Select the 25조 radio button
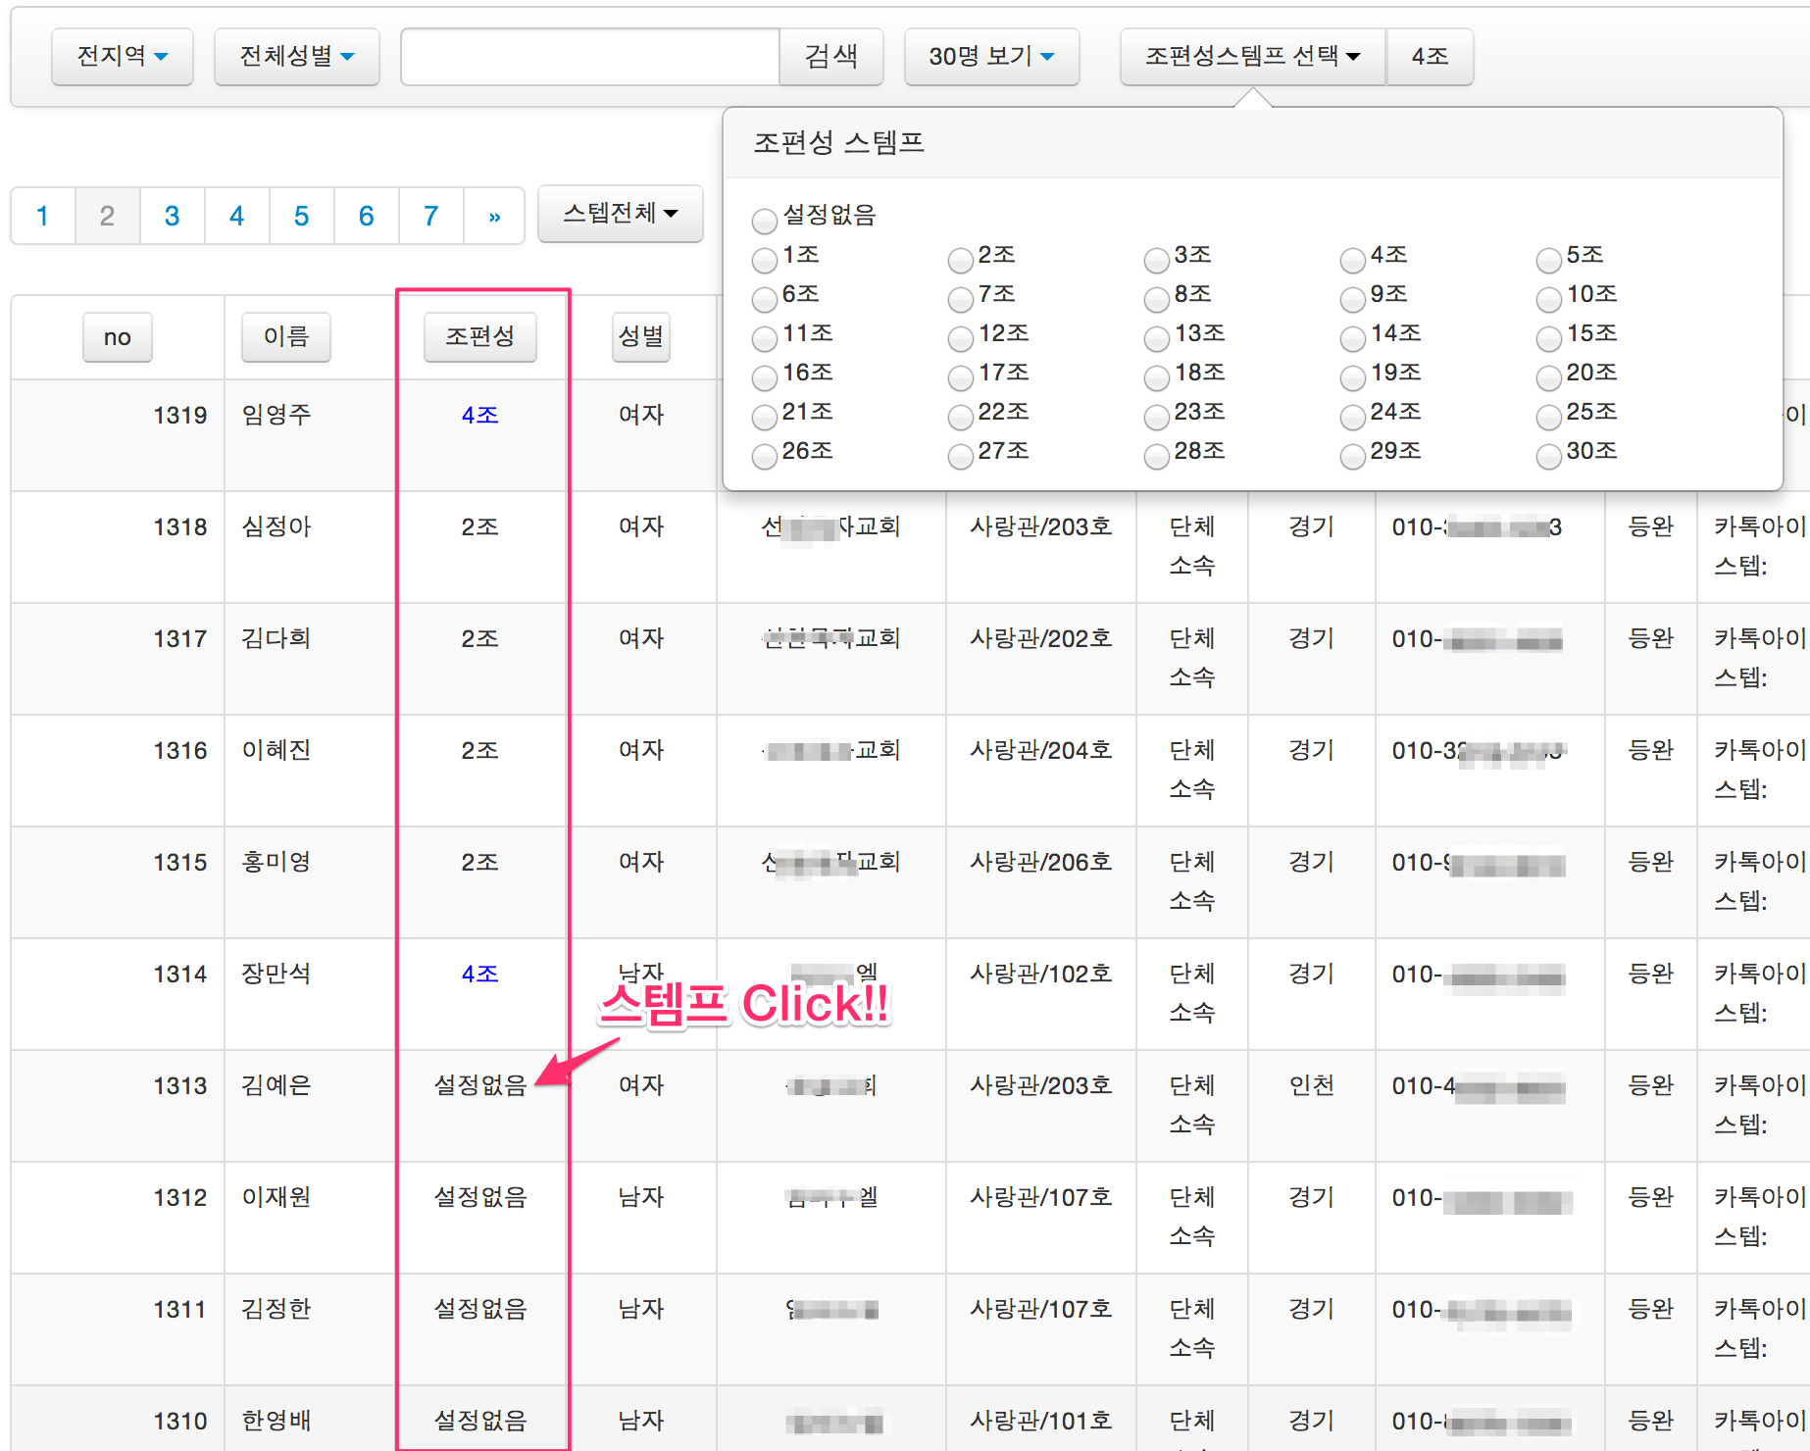This screenshot has height=1451, width=1810. pyautogui.click(x=1549, y=417)
